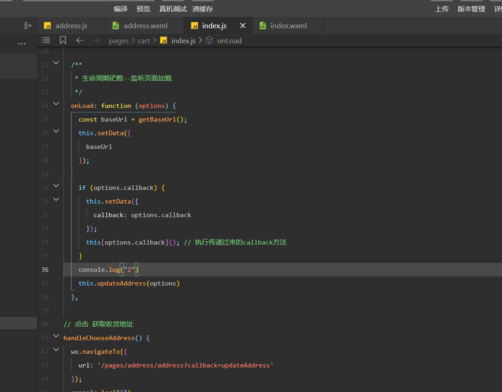Click line number 36 in the gutter

click(x=45, y=270)
